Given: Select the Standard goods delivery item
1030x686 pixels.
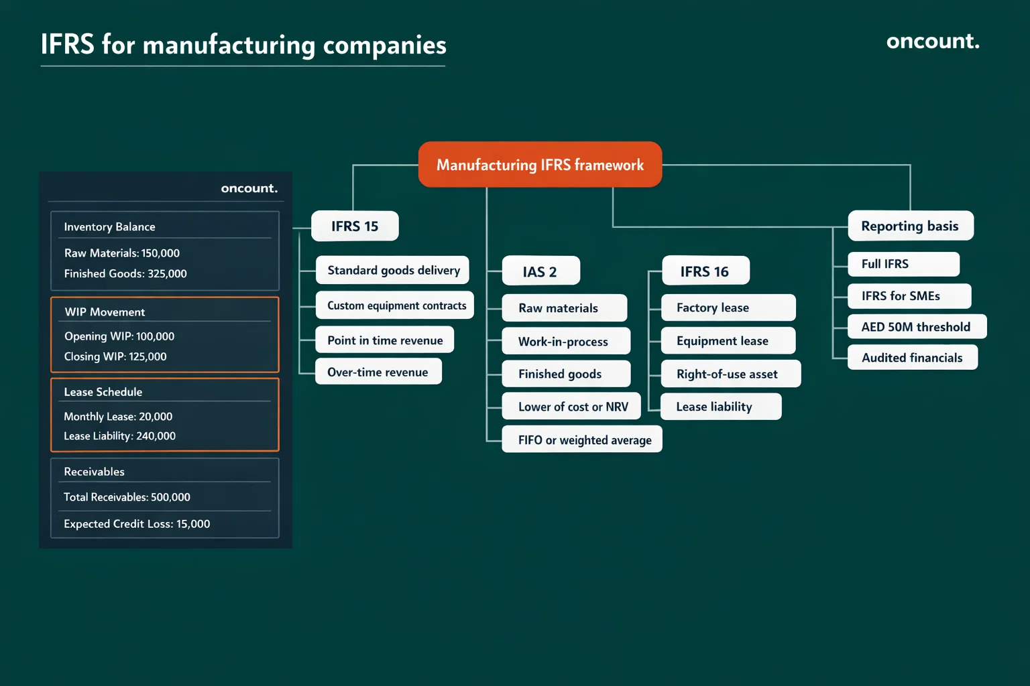Looking at the screenshot, I should coord(392,270).
